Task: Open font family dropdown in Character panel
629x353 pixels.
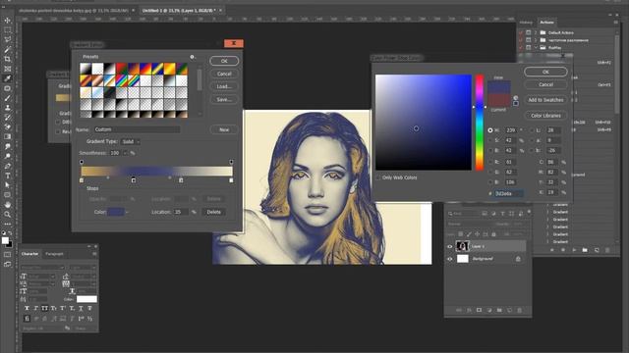Action: [62, 268]
